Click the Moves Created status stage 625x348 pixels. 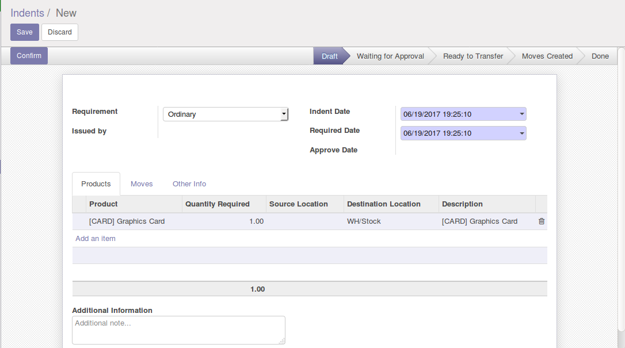click(547, 56)
